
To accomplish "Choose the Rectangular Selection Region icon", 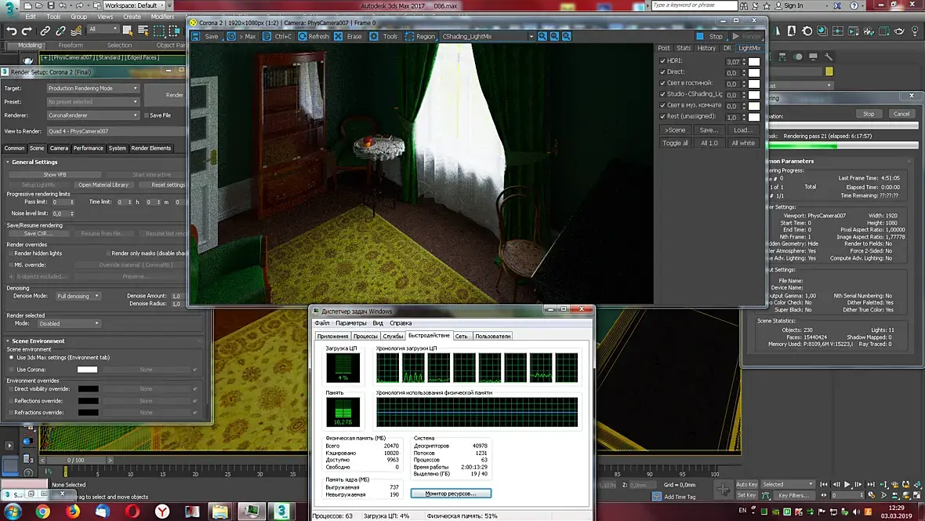I will [159, 30].
